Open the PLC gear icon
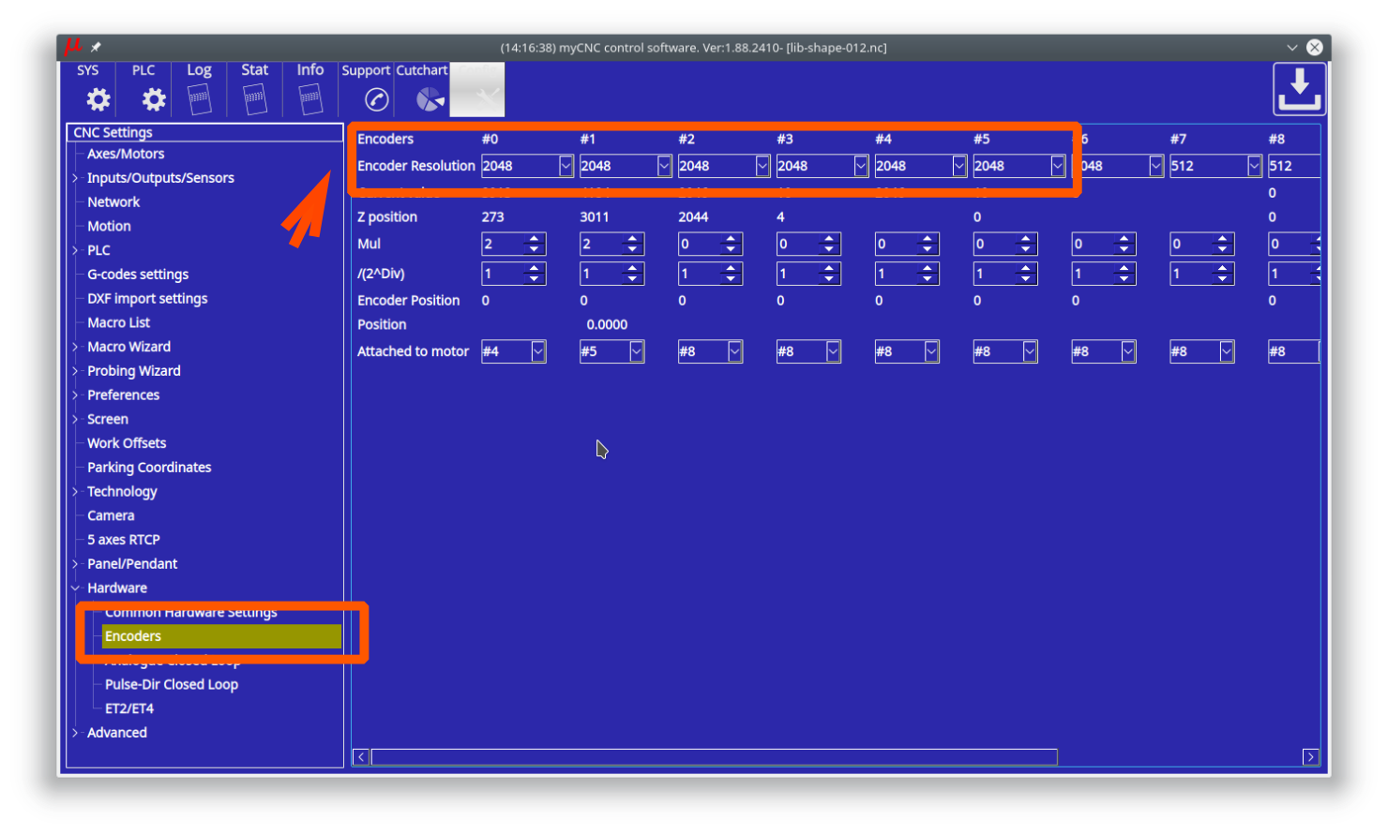 tap(153, 98)
